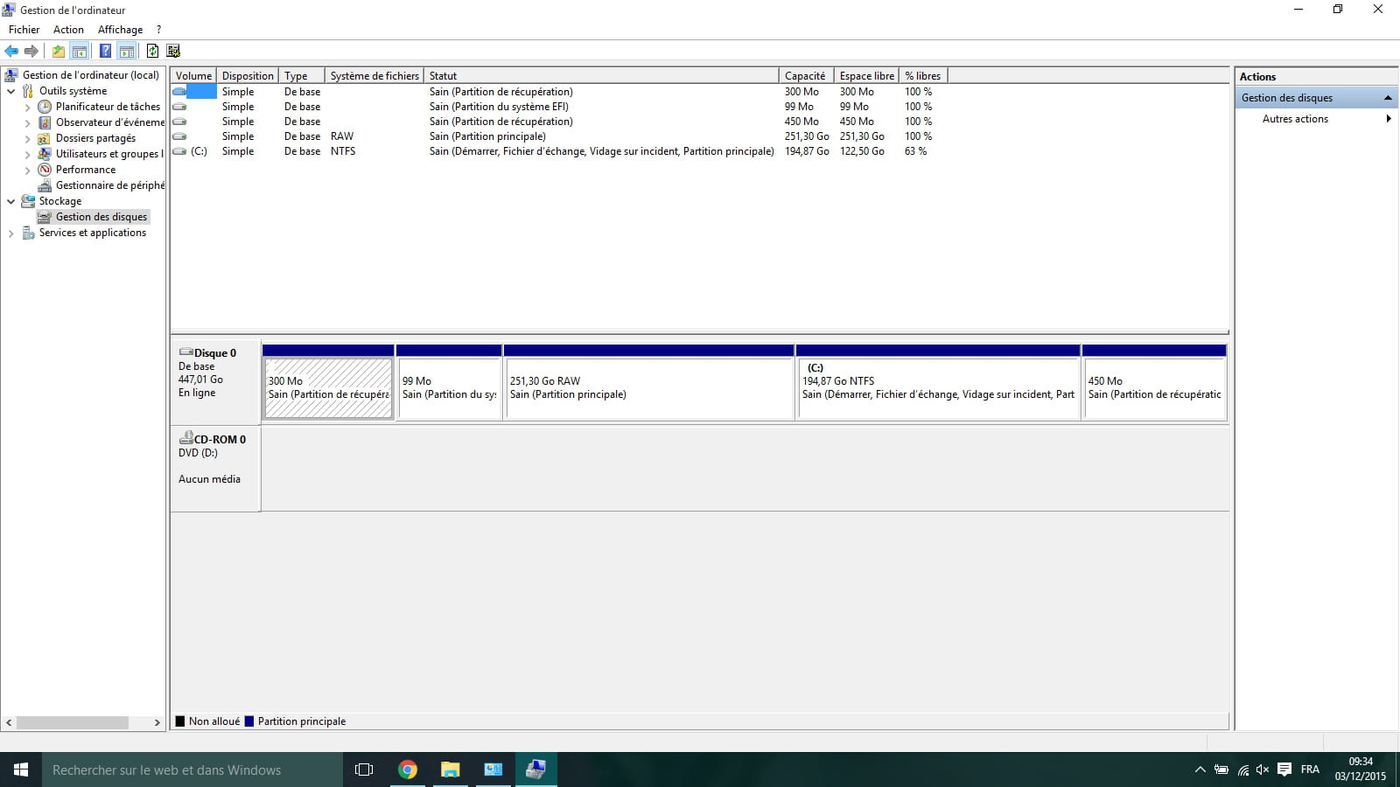Image resolution: width=1400 pixels, height=787 pixels.
Task: Sort by the Statut column header
Action: pos(601,76)
